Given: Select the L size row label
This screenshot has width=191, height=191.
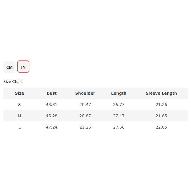Looking at the screenshot, I should (x=19, y=127).
